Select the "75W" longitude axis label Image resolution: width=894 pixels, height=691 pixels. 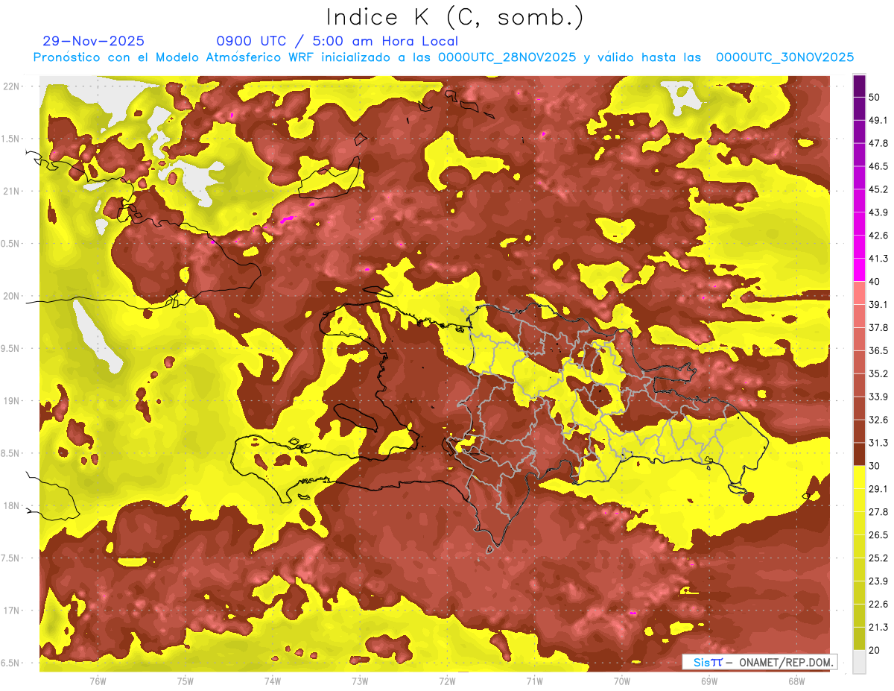point(186,681)
